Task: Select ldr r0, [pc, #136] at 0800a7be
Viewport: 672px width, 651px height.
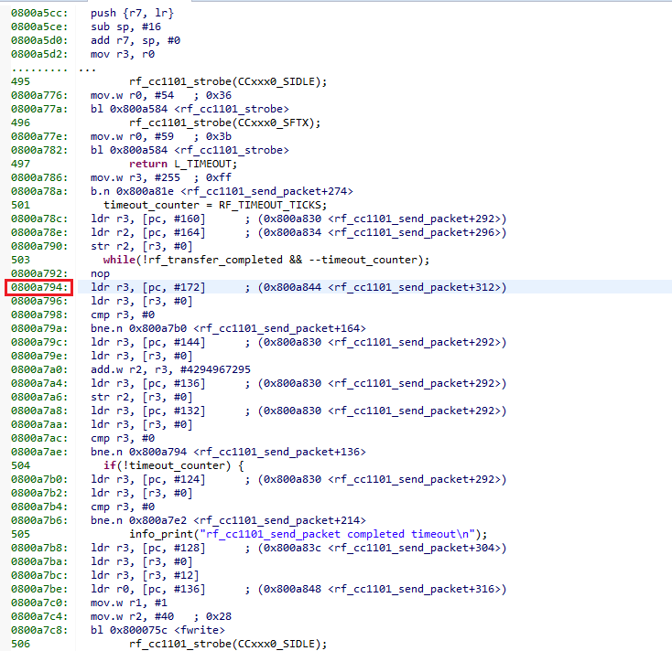Action: [x=298, y=589]
